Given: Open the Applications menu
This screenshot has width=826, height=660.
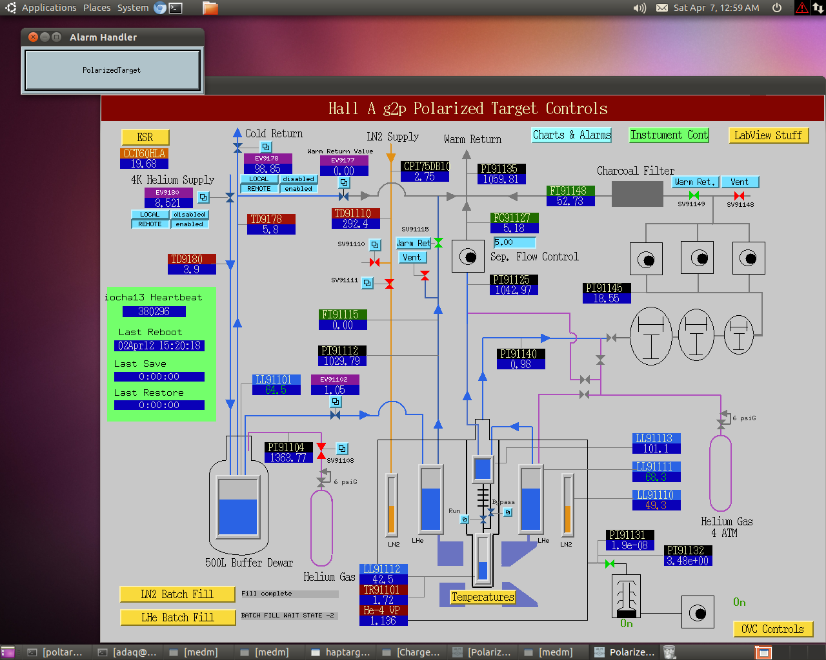Looking at the screenshot, I should pos(49,8).
